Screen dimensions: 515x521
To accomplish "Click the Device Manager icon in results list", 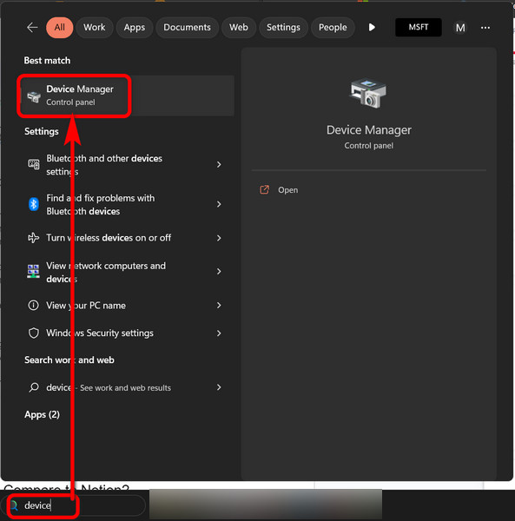I will (34, 96).
